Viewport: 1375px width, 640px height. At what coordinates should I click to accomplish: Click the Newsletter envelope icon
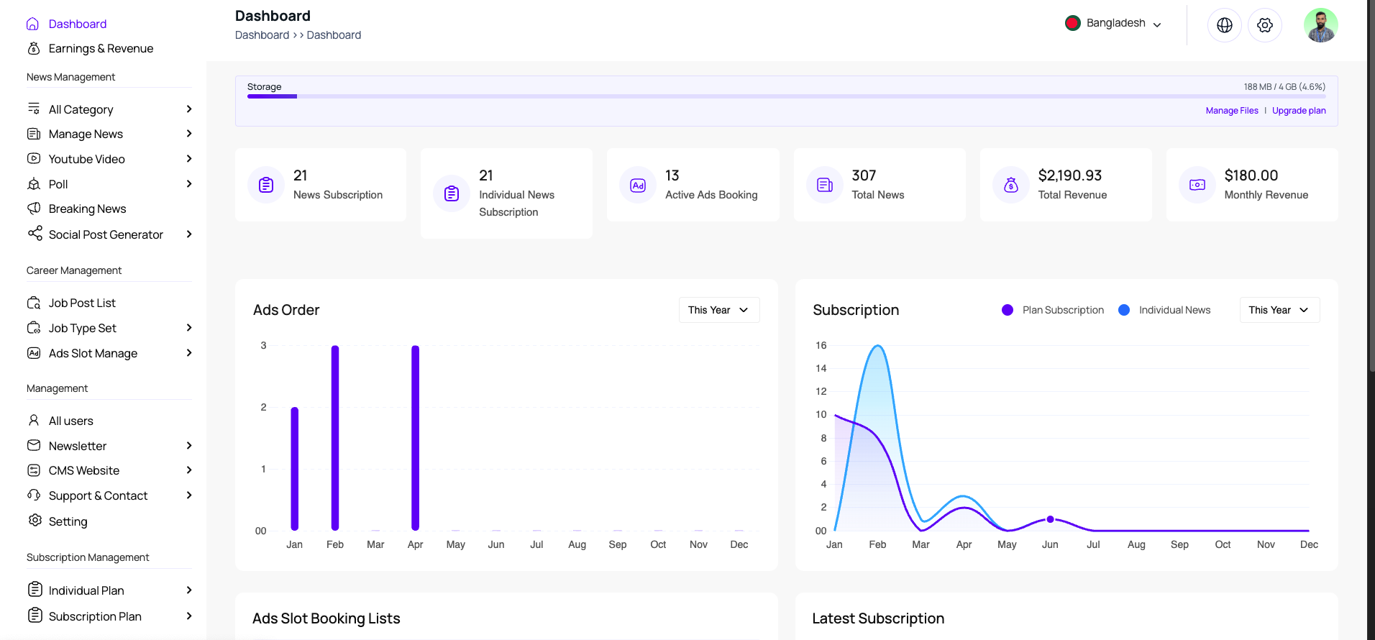click(33, 445)
